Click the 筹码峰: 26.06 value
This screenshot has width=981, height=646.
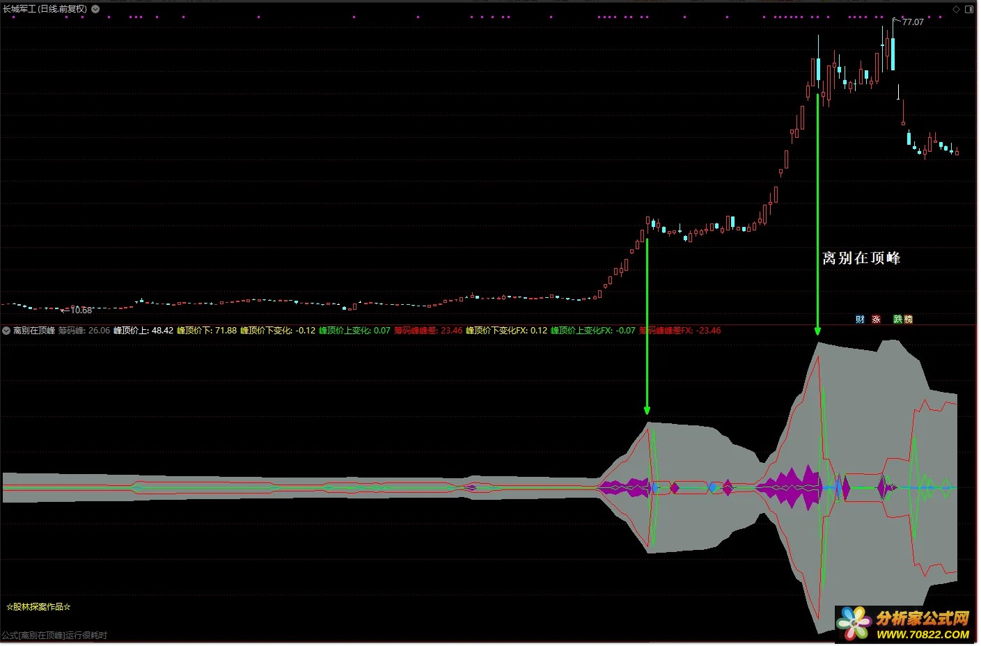click(84, 331)
